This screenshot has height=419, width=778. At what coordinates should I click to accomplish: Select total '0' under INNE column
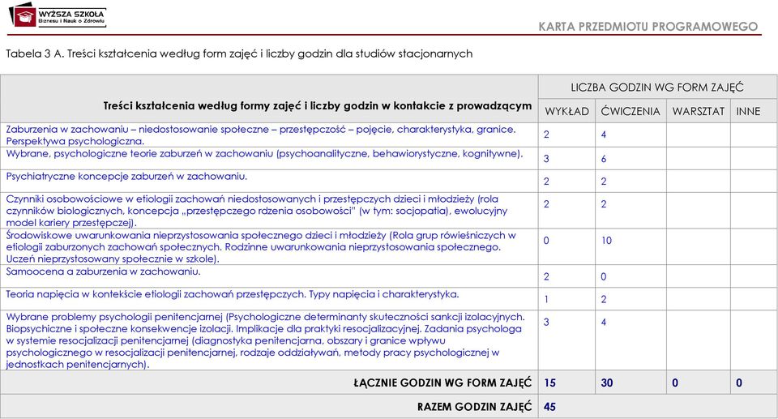point(739,383)
